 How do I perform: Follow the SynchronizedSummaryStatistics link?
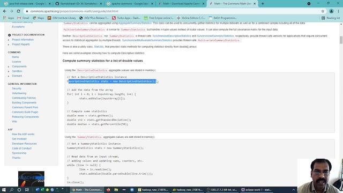pyautogui.click(x=215, y=36)
